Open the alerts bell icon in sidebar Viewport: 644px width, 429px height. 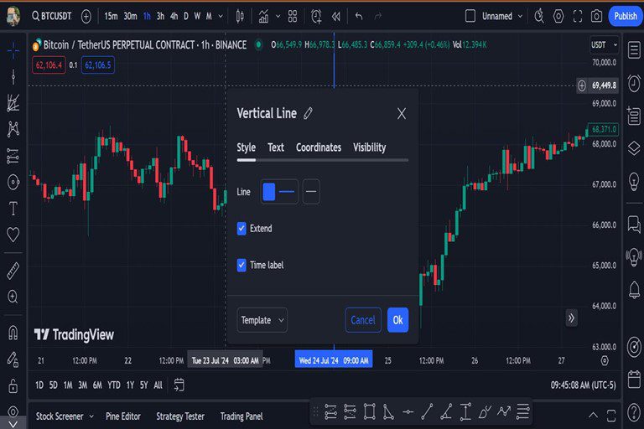(634, 289)
